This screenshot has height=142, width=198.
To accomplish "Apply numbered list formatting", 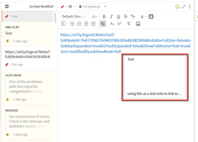I will point(79,24).
